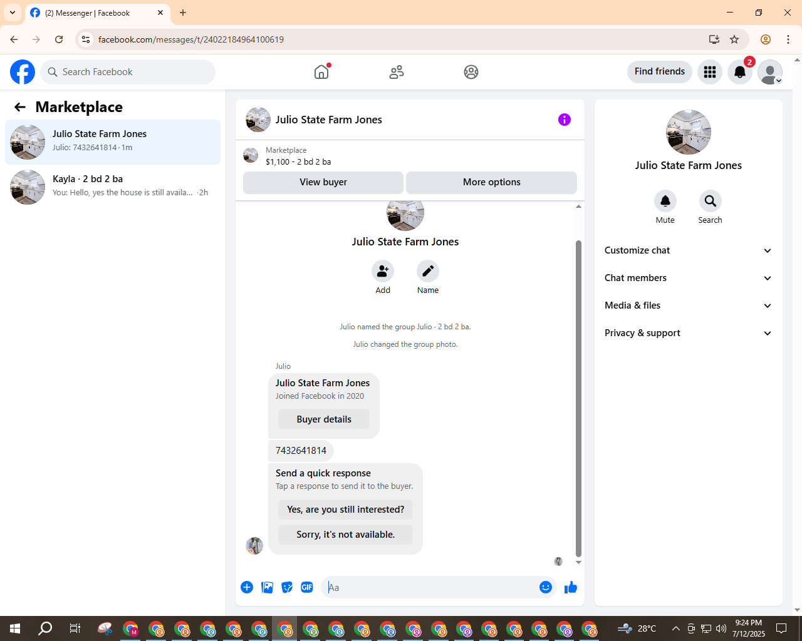Open a new browser tab
The image size is (802, 641).
[x=183, y=13]
